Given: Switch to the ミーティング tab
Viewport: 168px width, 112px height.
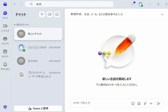Looking at the screenshot, I should click(5, 28).
